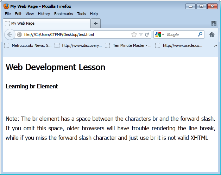Viewport: 221px width, 175px height.
Task: Open the Google search engine selector
Action: pyautogui.click(x=159, y=35)
